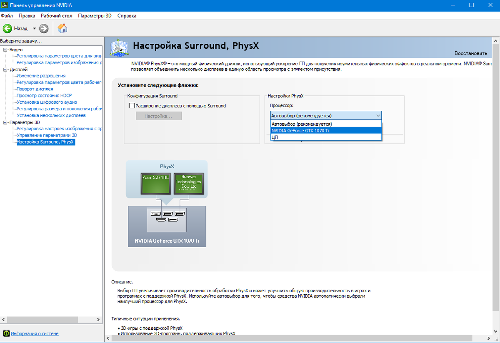Open the Рабочий стол menu
Image resolution: width=500 pixels, height=343 pixels.
pyautogui.click(x=57, y=16)
